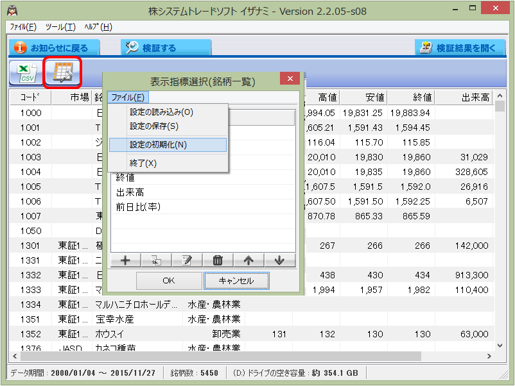Image resolution: width=515 pixels, height=386 pixels.
Task: Select 終値 in the indicator list
Action: [203, 178]
